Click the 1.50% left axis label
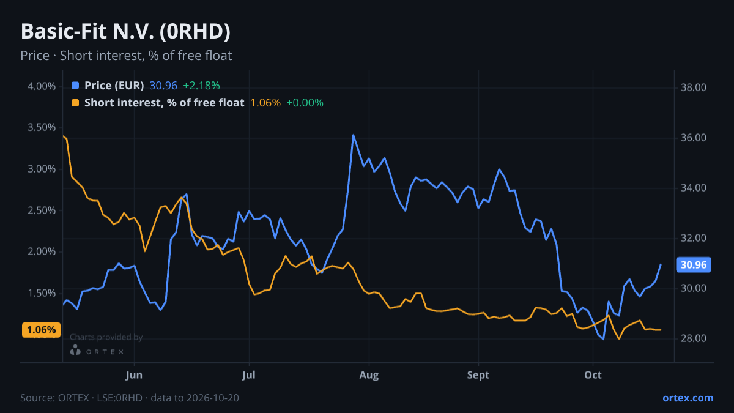The image size is (734, 413). [x=42, y=293]
